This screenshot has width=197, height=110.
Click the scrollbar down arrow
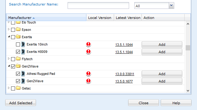[188, 91]
